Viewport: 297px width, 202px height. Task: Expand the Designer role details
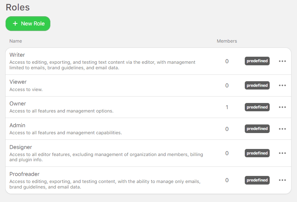21,147
